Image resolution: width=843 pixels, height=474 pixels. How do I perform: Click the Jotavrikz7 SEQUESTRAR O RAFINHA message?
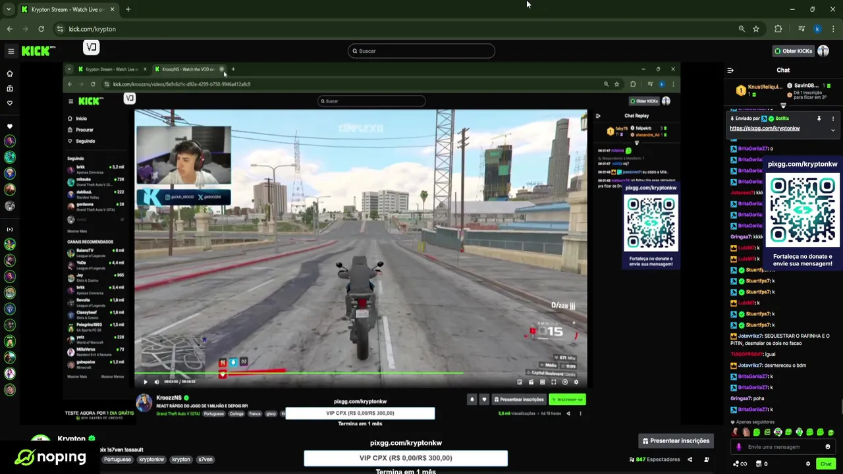pos(781,339)
